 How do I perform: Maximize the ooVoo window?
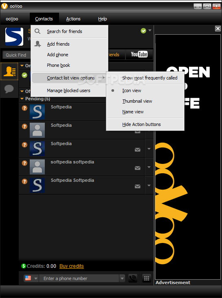[207, 7]
